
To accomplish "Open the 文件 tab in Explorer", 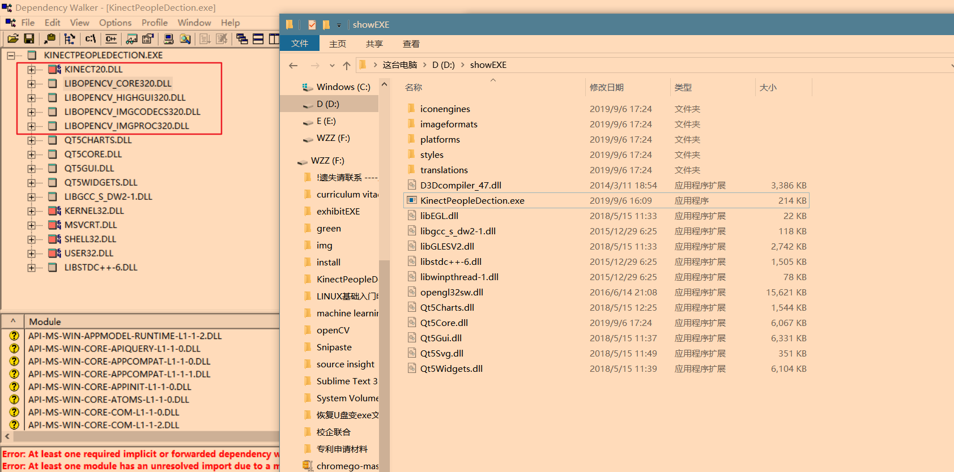I will pyautogui.click(x=300, y=44).
